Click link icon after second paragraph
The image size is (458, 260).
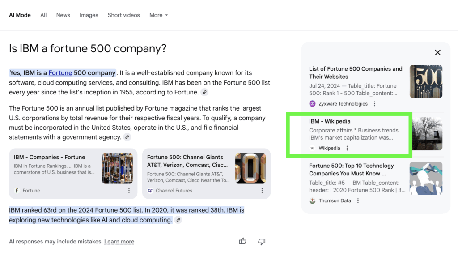click(x=127, y=137)
